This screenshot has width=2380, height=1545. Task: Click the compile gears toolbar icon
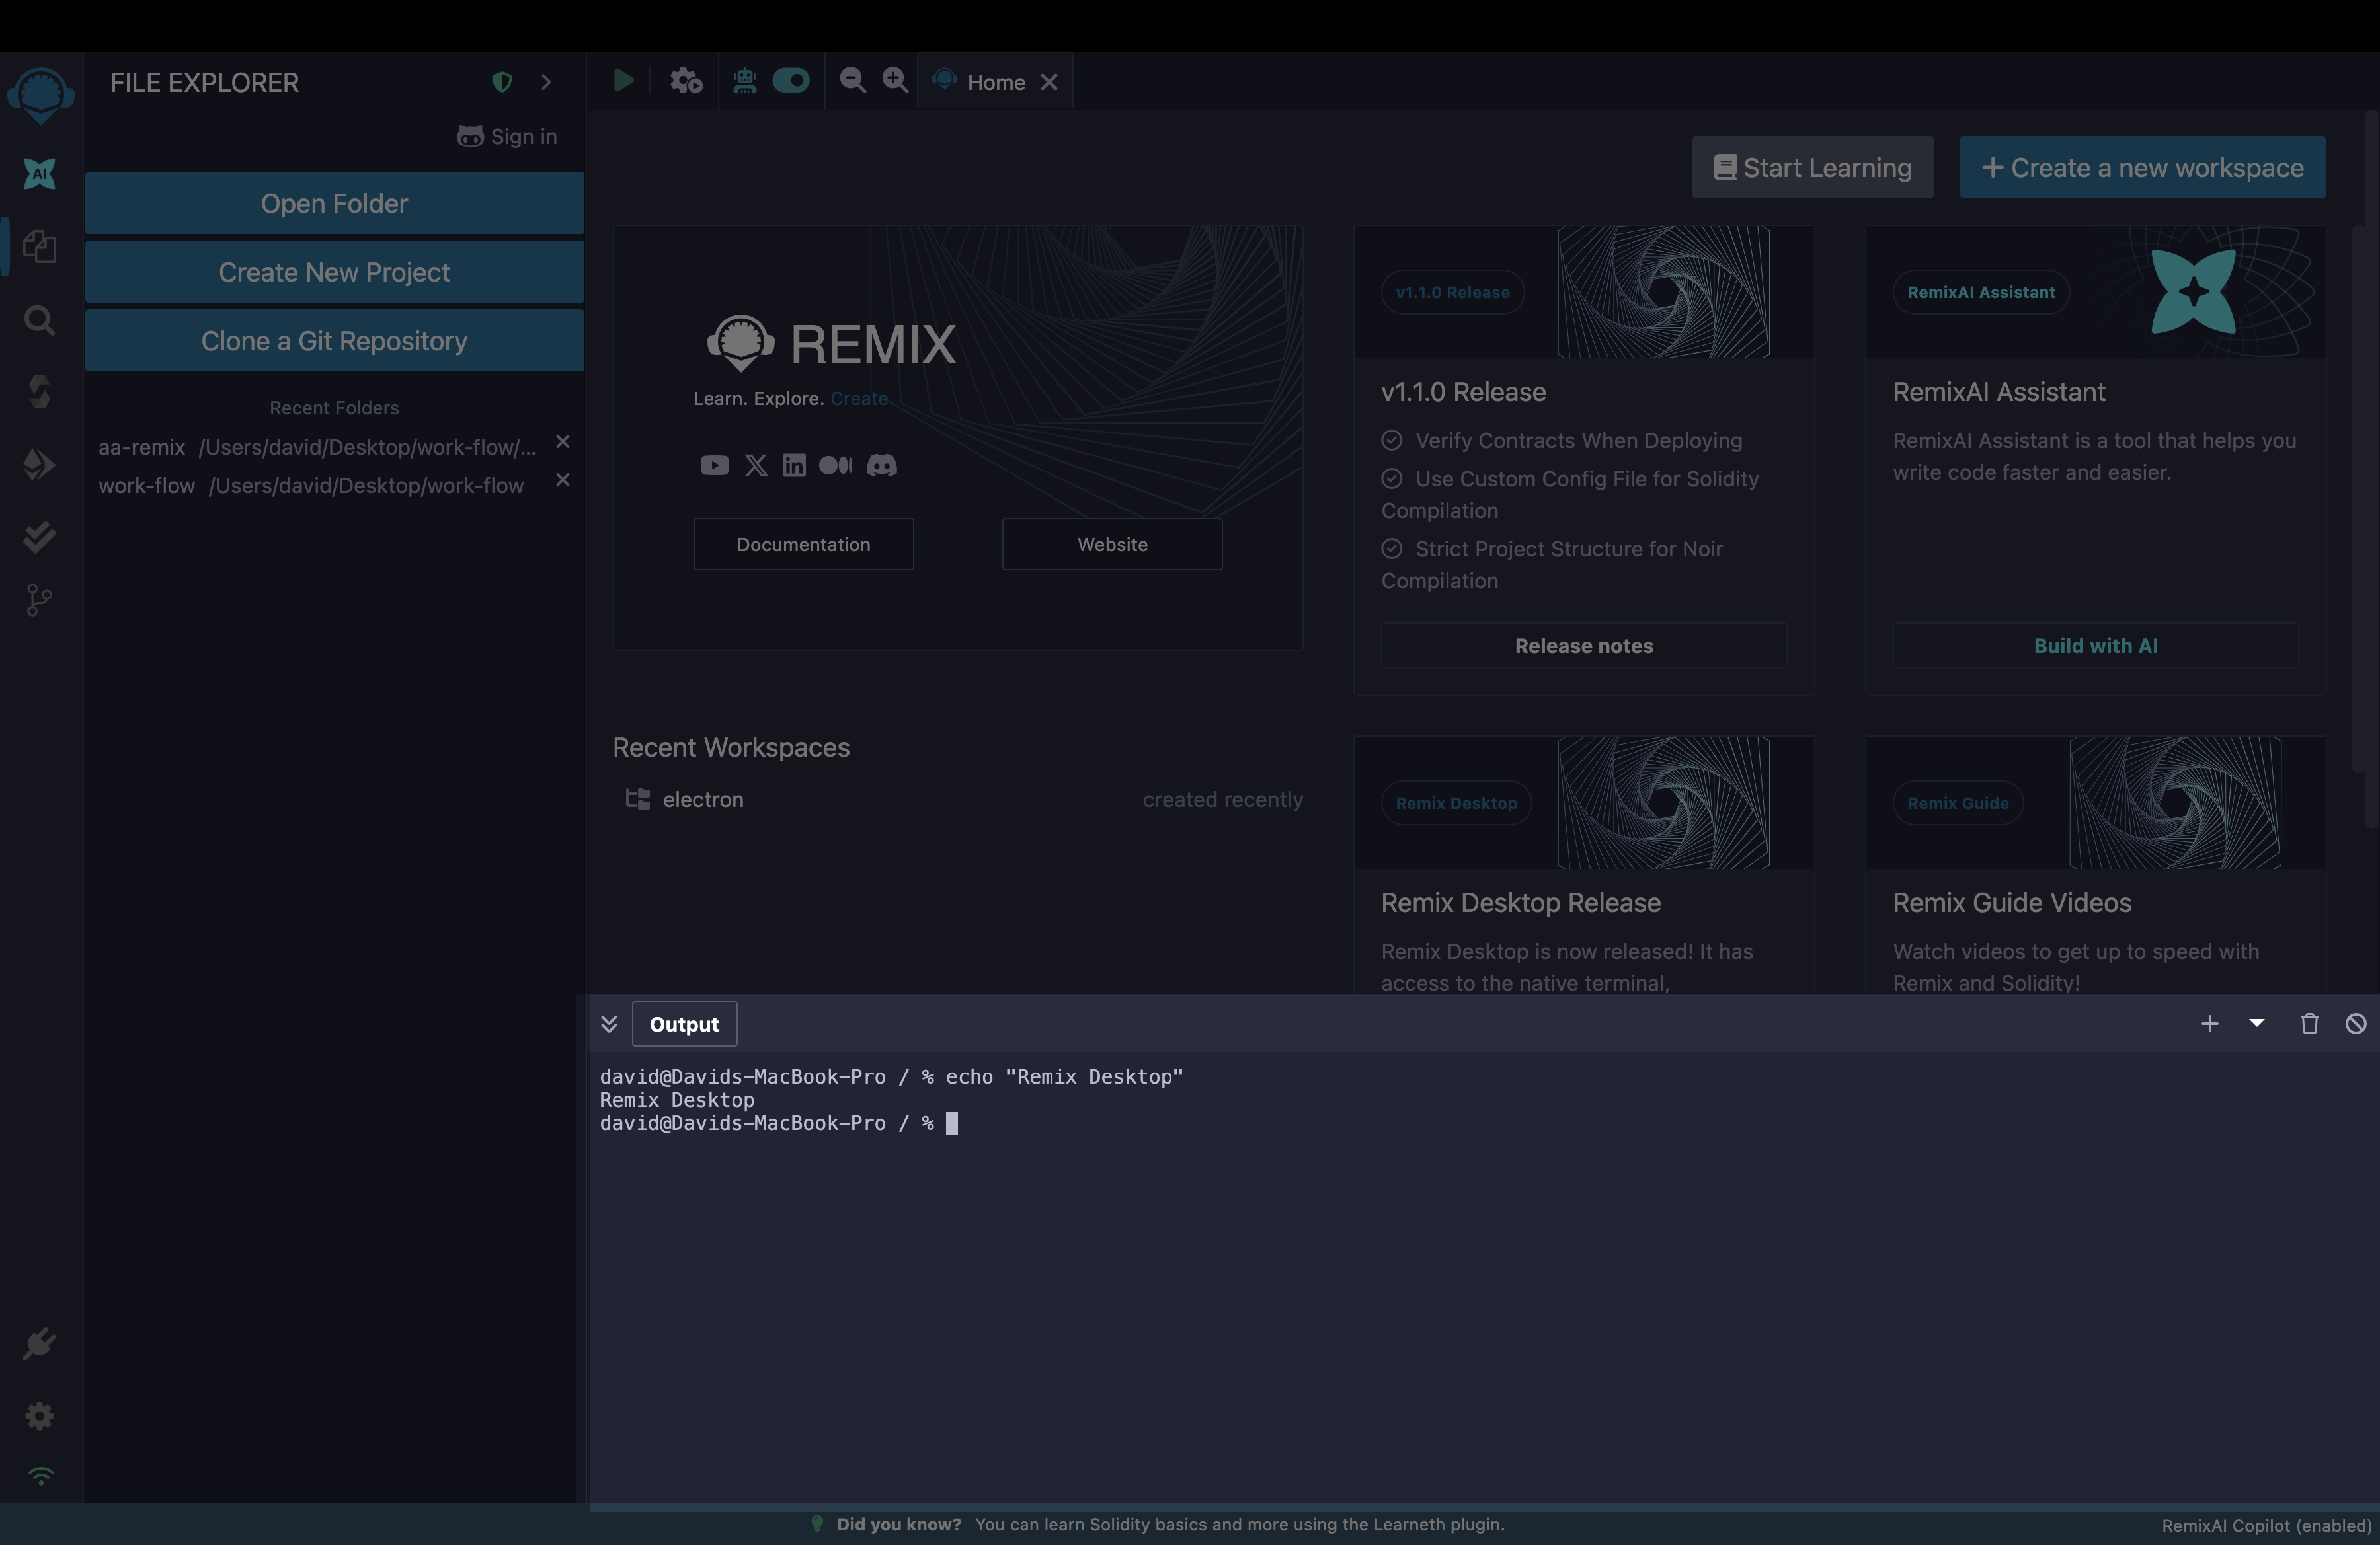pyautogui.click(x=686, y=80)
